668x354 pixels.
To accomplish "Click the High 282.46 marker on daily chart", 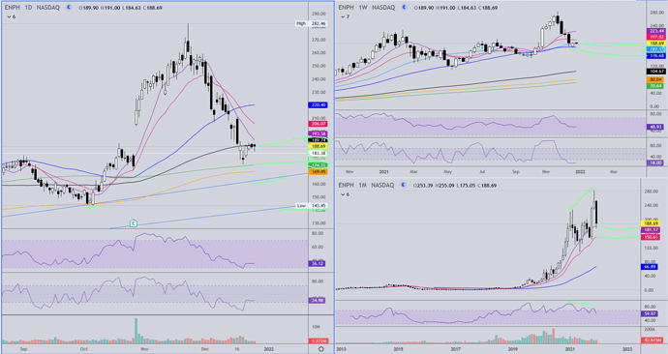I will (x=312, y=23).
